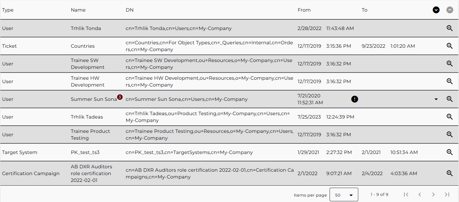
Task: Click the warning icon on Summer Sun Sona row
Action: point(354,99)
